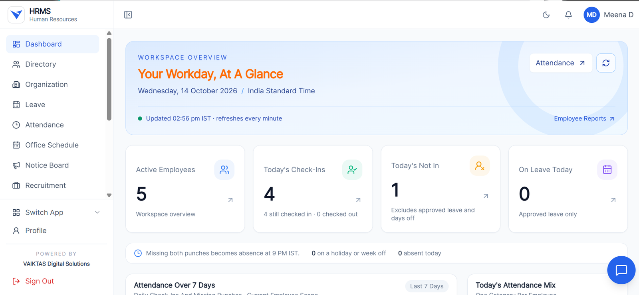Click the Profile person icon
The image size is (639, 295).
pos(16,230)
